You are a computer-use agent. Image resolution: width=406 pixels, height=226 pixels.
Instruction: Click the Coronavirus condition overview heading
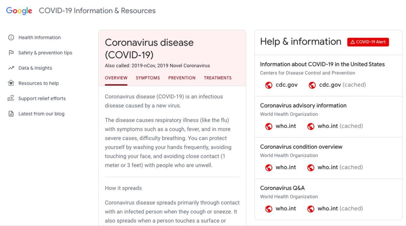coord(301,147)
